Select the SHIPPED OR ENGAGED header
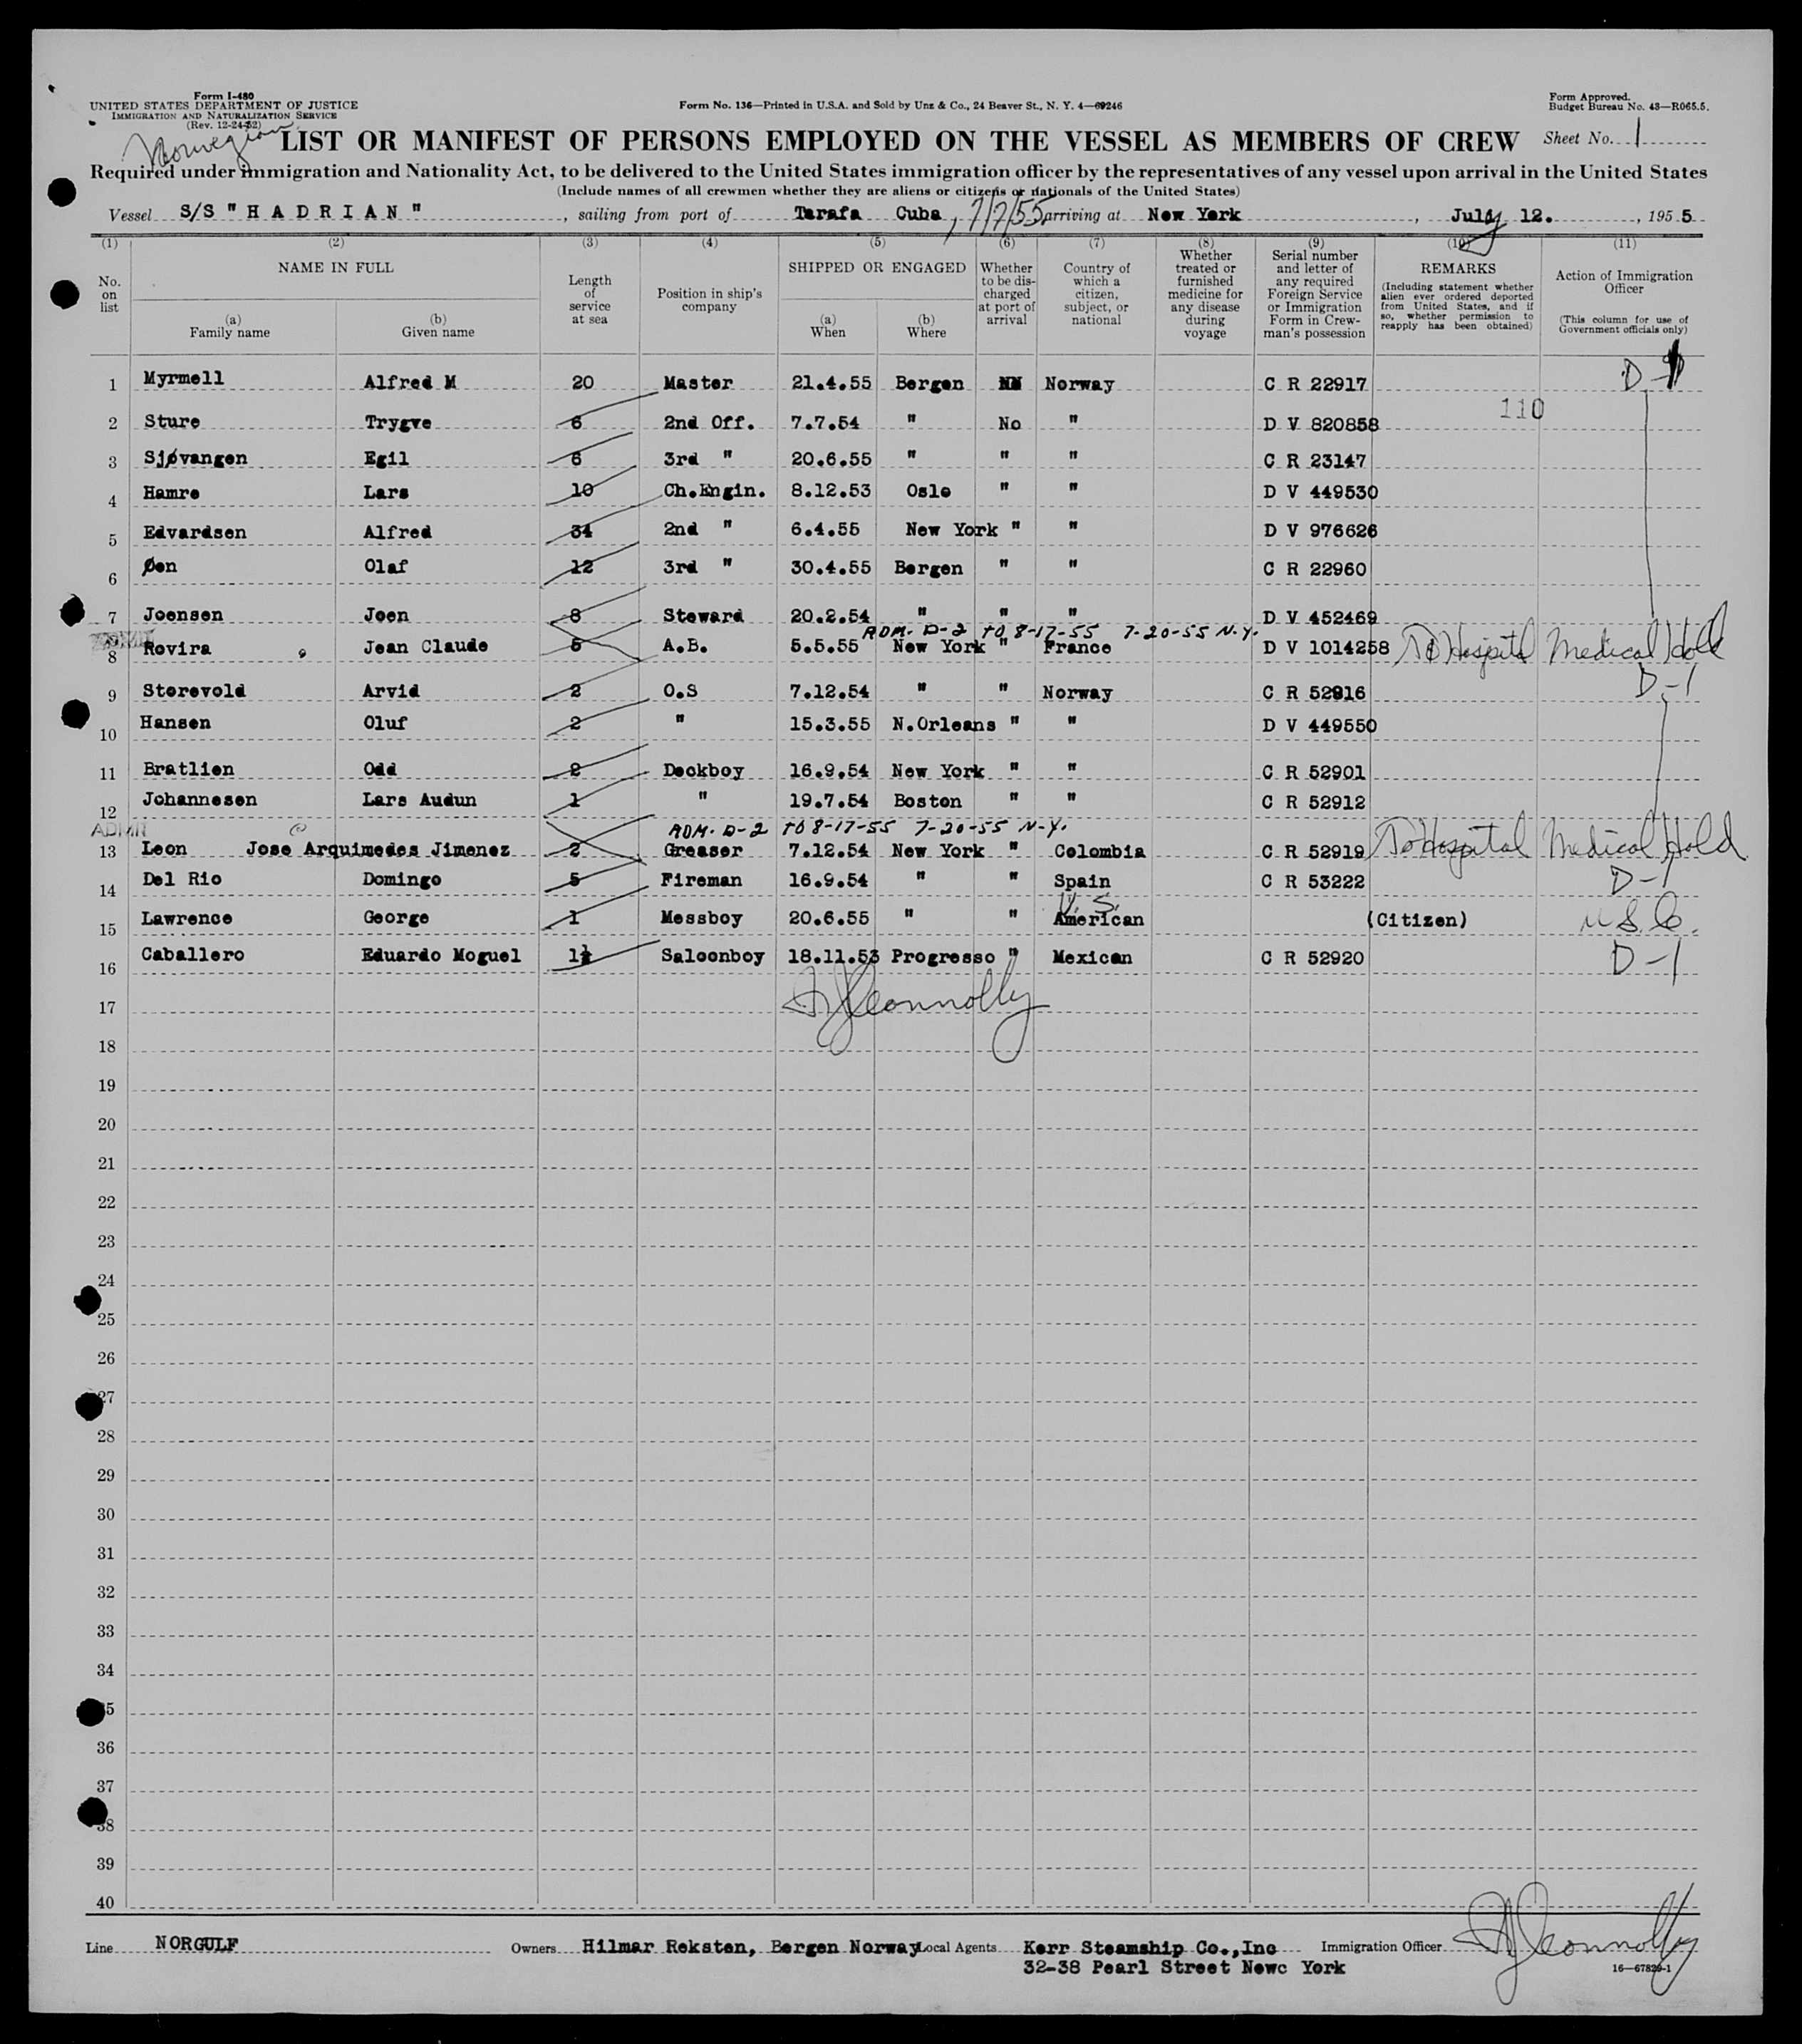Screen dimensions: 1802x2044 coord(877,267)
